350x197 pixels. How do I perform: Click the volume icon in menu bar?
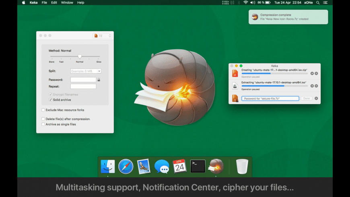point(253,2)
